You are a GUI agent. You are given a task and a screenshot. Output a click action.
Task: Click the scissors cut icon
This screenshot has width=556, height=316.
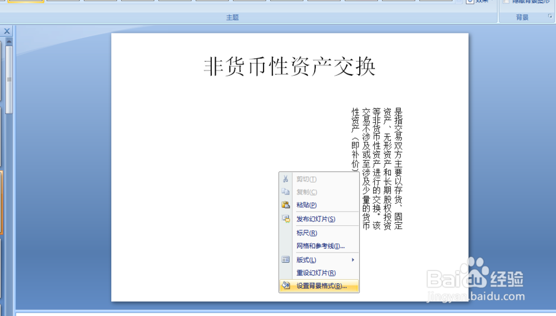[285, 179]
